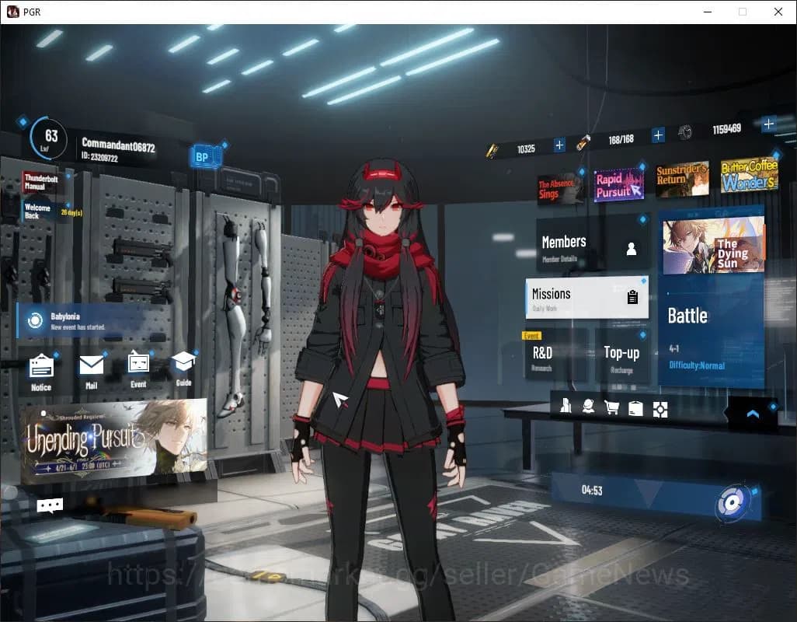Add cogs with plus beside 1159469

point(768,124)
